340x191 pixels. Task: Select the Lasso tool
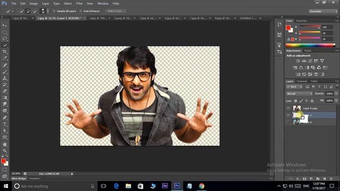pos(5,39)
